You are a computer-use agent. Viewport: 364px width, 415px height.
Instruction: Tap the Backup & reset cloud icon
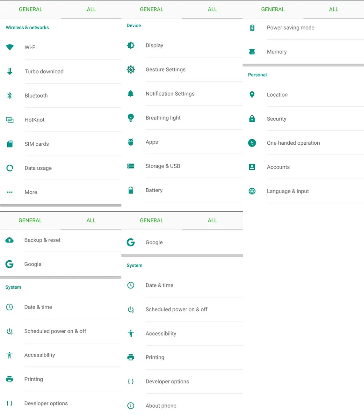pos(9,240)
